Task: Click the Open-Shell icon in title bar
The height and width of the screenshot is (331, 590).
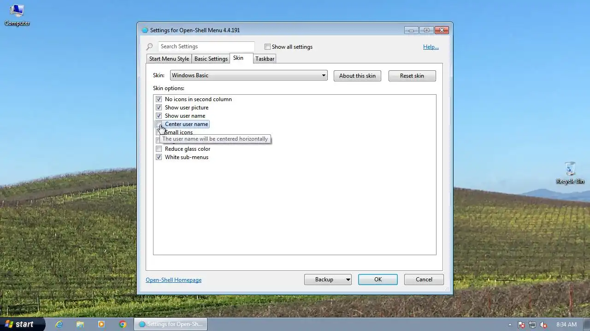Action: (145, 30)
